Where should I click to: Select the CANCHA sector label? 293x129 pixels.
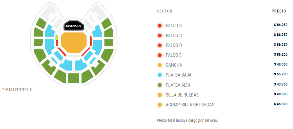click(174, 65)
